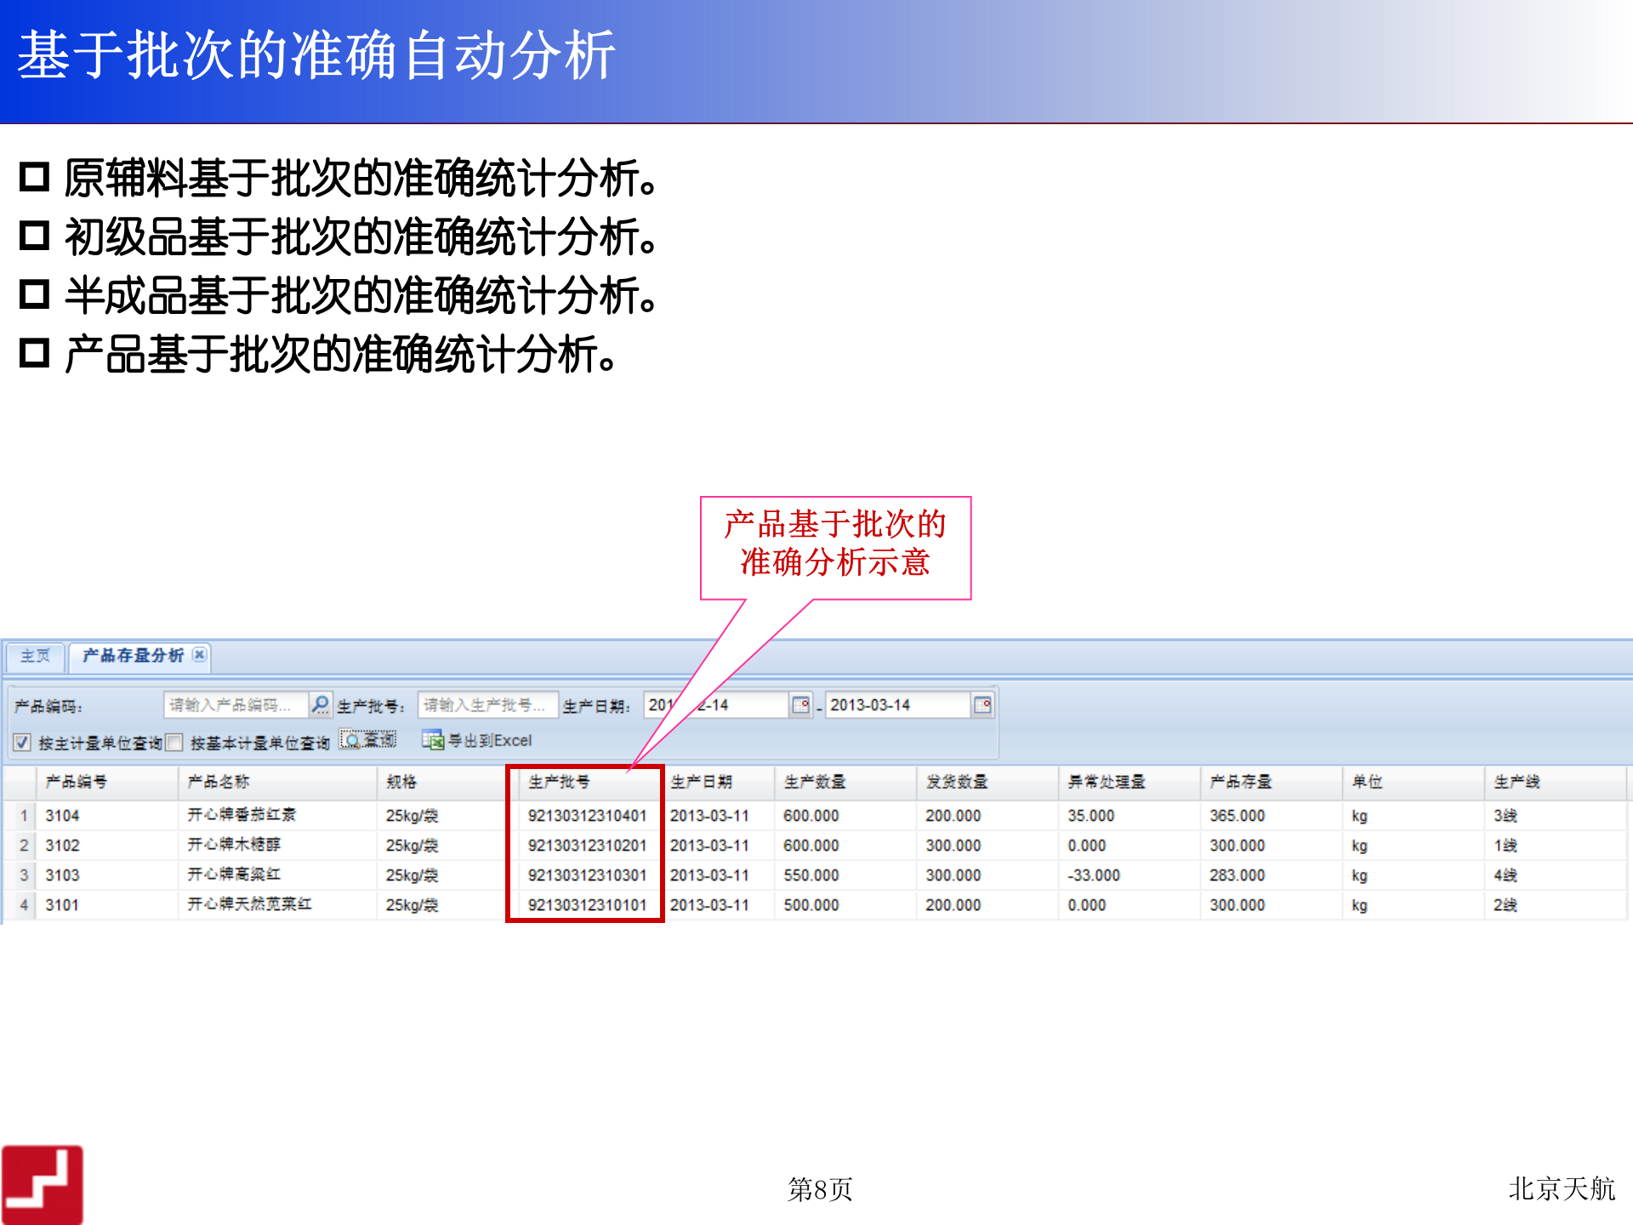Viewport: 1633px width, 1225px height.
Task: Click the row number icon for row 1
Action: (23, 815)
